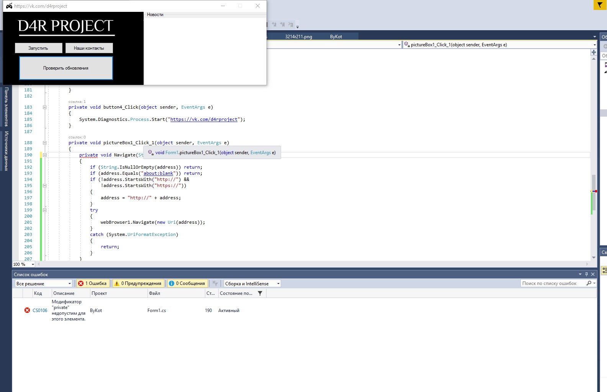
Task: Close the error list panel
Action: [x=593, y=274]
